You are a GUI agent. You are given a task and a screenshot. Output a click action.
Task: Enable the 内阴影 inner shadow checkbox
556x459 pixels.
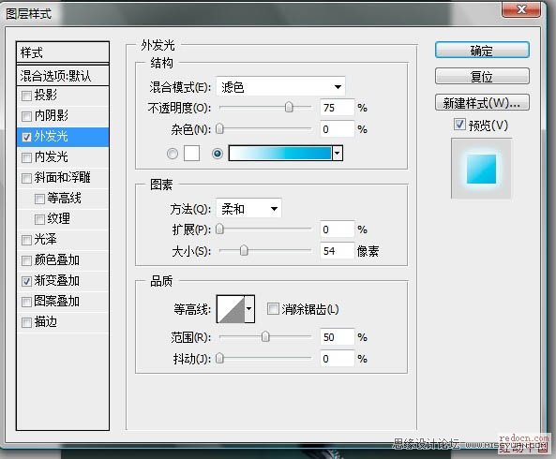(x=26, y=116)
